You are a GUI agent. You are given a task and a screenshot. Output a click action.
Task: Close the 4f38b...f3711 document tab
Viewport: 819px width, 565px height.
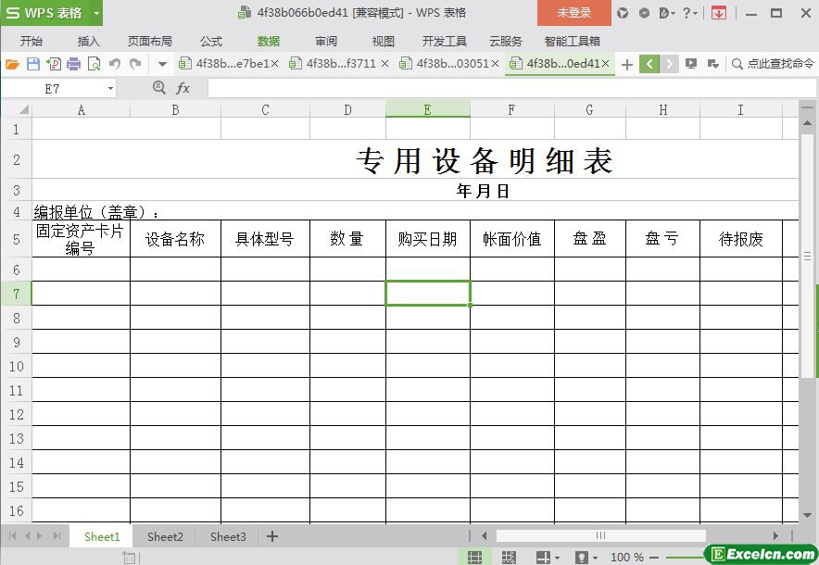384,64
